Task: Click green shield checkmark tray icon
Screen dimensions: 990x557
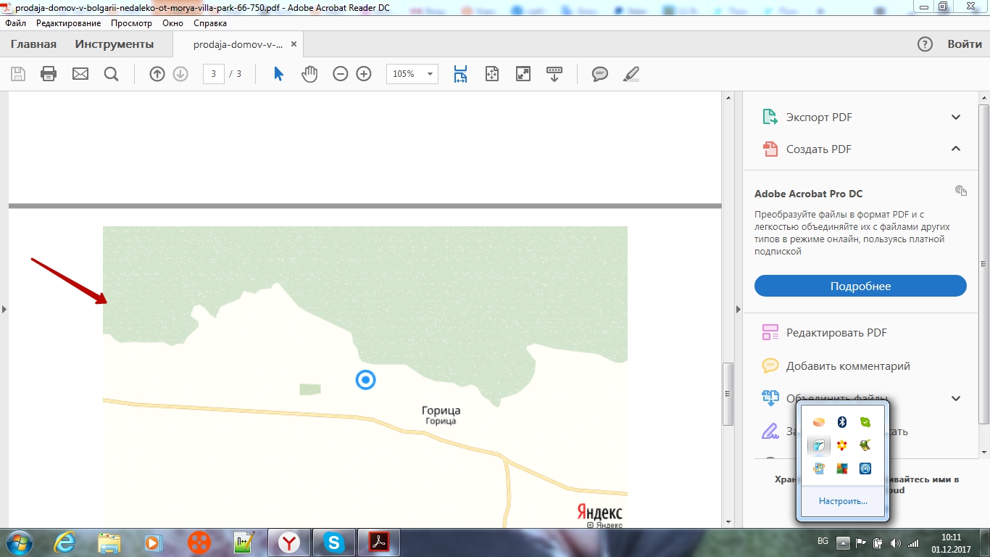Action: [x=865, y=422]
